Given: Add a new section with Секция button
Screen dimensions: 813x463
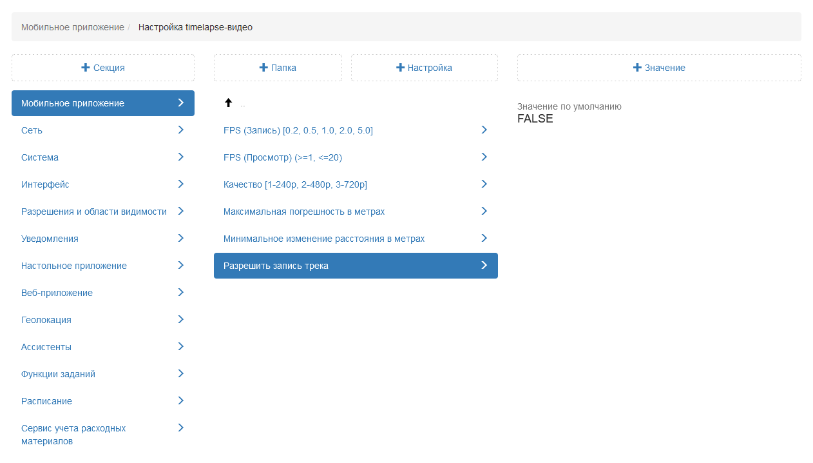Looking at the screenshot, I should [103, 68].
